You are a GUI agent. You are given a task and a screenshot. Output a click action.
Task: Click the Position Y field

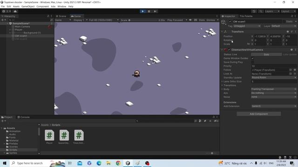pyautogui.click(x=276, y=36)
